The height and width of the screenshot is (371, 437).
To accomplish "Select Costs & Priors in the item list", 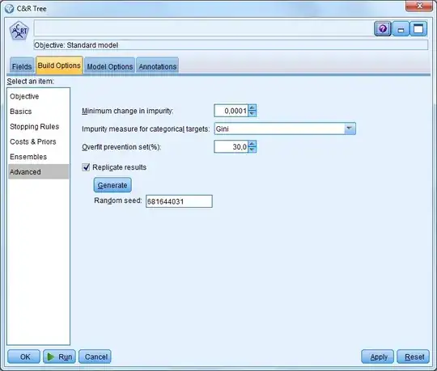I will pyautogui.click(x=33, y=141).
